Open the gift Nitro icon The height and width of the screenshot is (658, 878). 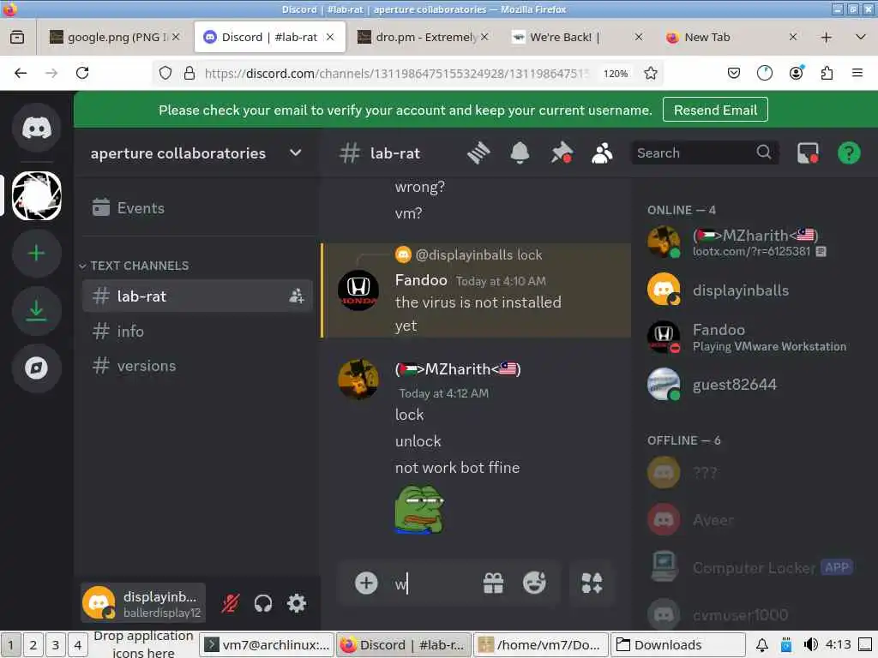(493, 583)
